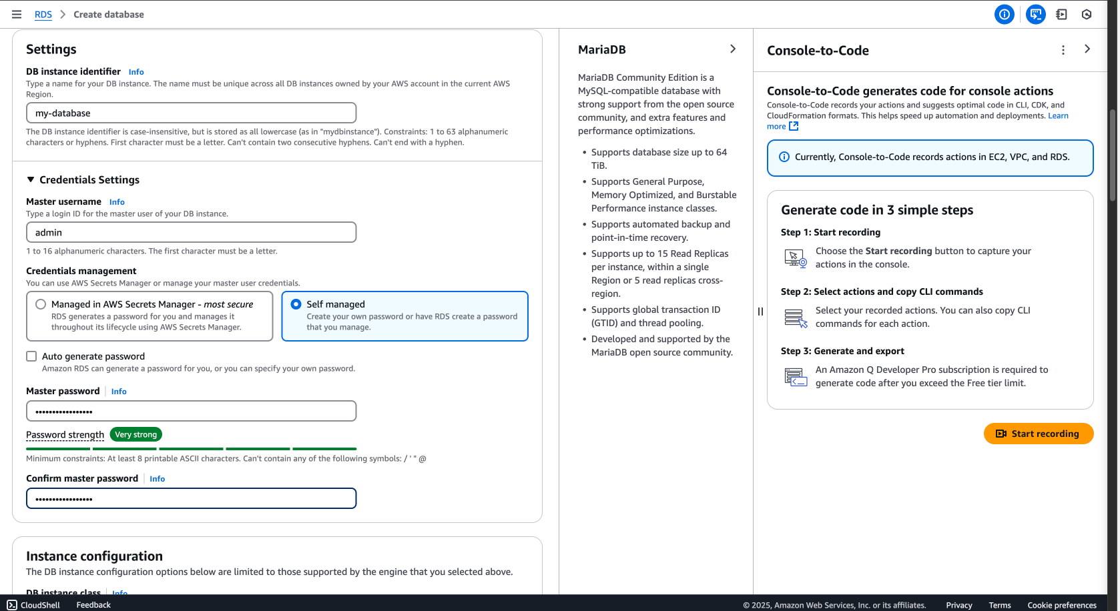Click the Feedback footer link
Image resolution: width=1120 pixels, height=611 pixels.
point(93,605)
